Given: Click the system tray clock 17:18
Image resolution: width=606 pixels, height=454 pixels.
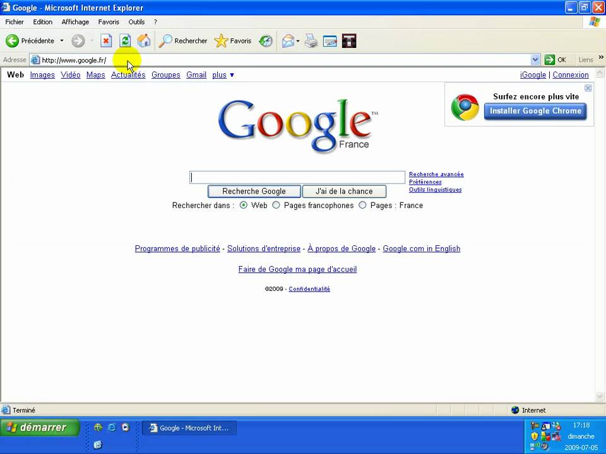Looking at the screenshot, I should tap(581, 425).
